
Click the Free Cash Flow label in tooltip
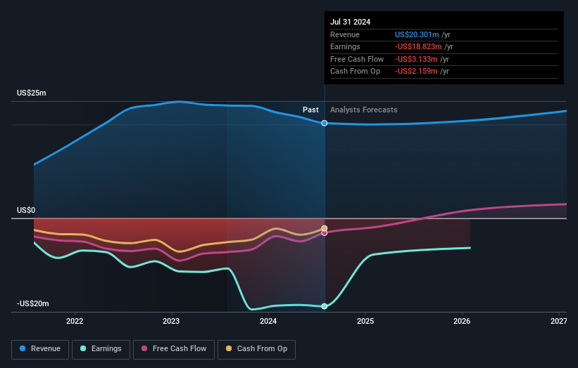(357, 59)
